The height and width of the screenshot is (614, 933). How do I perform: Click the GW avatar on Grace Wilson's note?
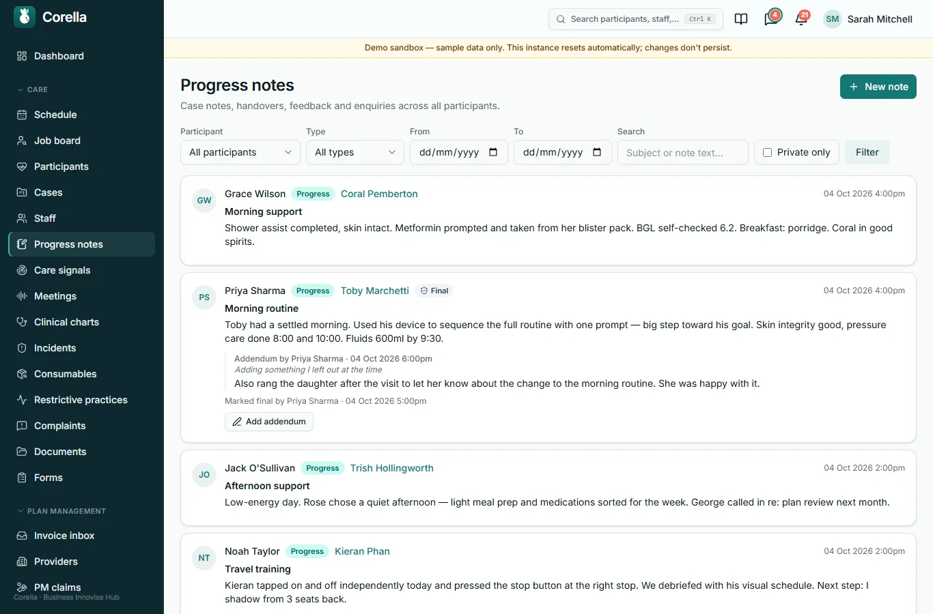[x=204, y=201]
